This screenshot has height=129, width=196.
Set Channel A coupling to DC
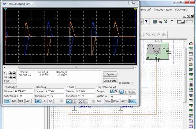tap(51, 101)
